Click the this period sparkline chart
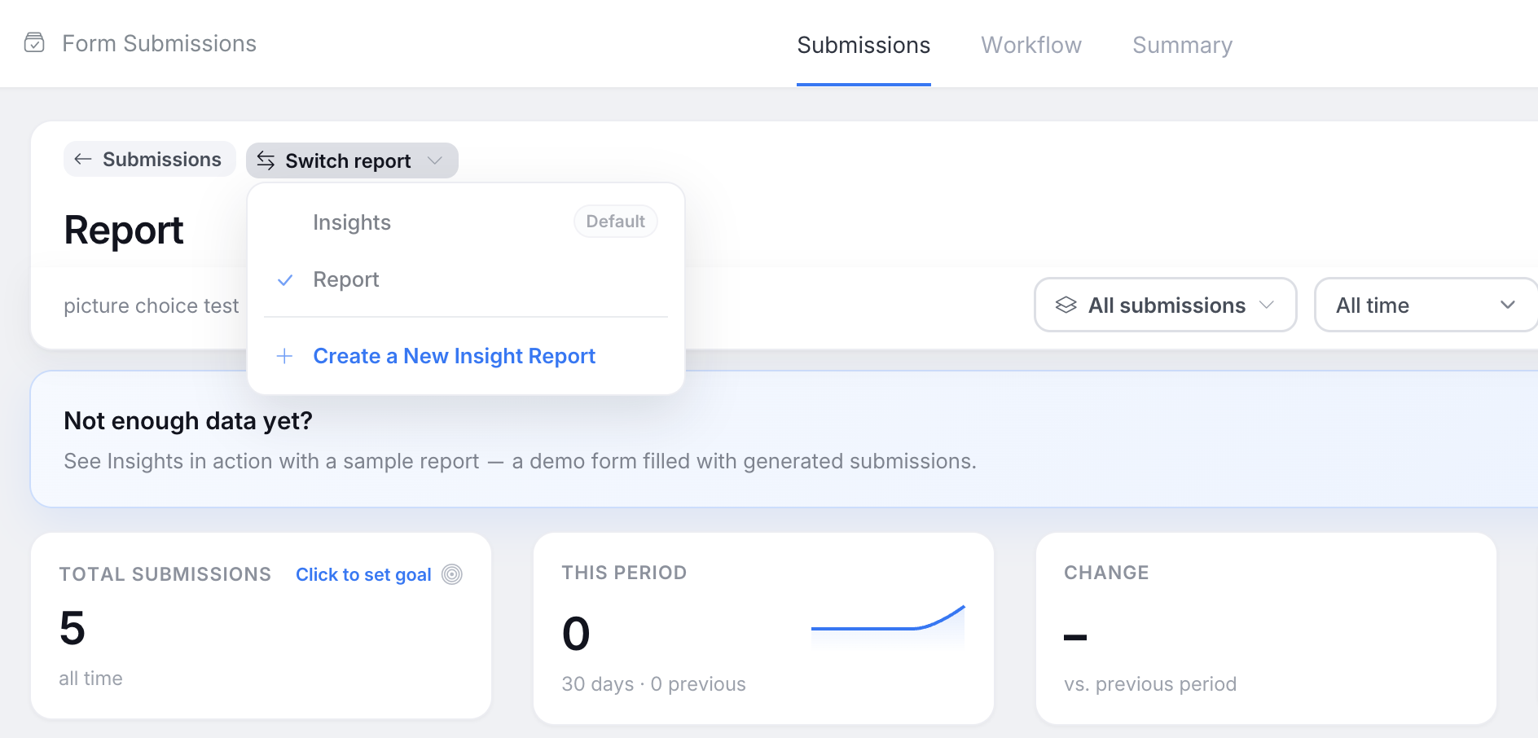The width and height of the screenshot is (1538, 738). click(x=888, y=626)
